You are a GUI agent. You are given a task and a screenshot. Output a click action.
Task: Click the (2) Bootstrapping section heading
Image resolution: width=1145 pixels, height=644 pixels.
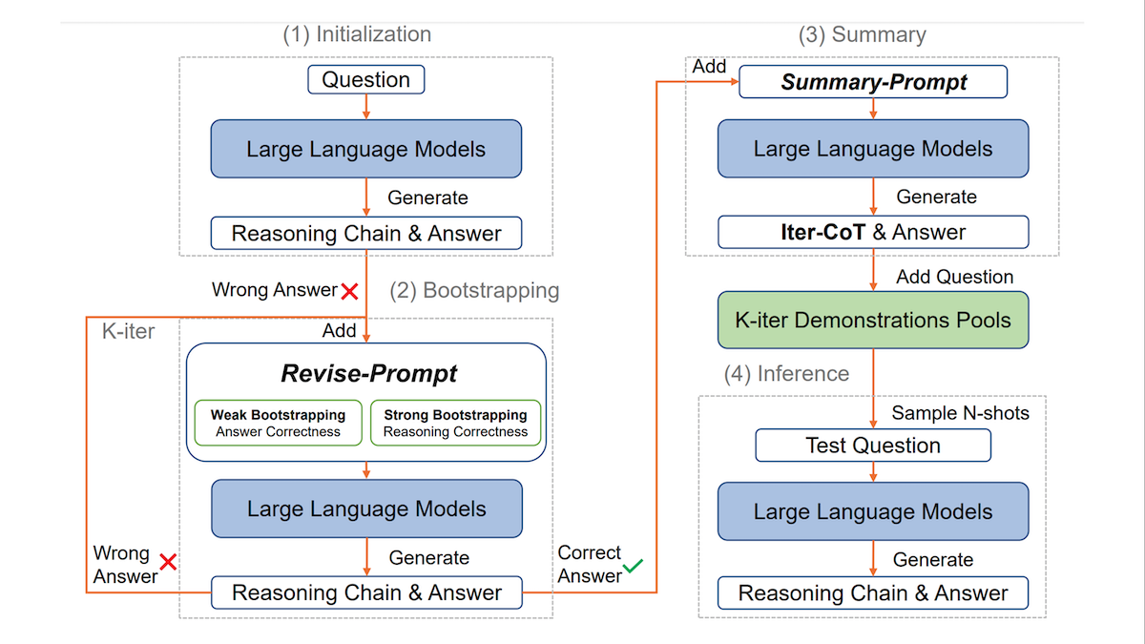[x=474, y=290]
